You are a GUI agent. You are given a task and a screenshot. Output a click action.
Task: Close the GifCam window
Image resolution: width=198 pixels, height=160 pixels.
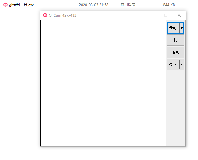179,15
